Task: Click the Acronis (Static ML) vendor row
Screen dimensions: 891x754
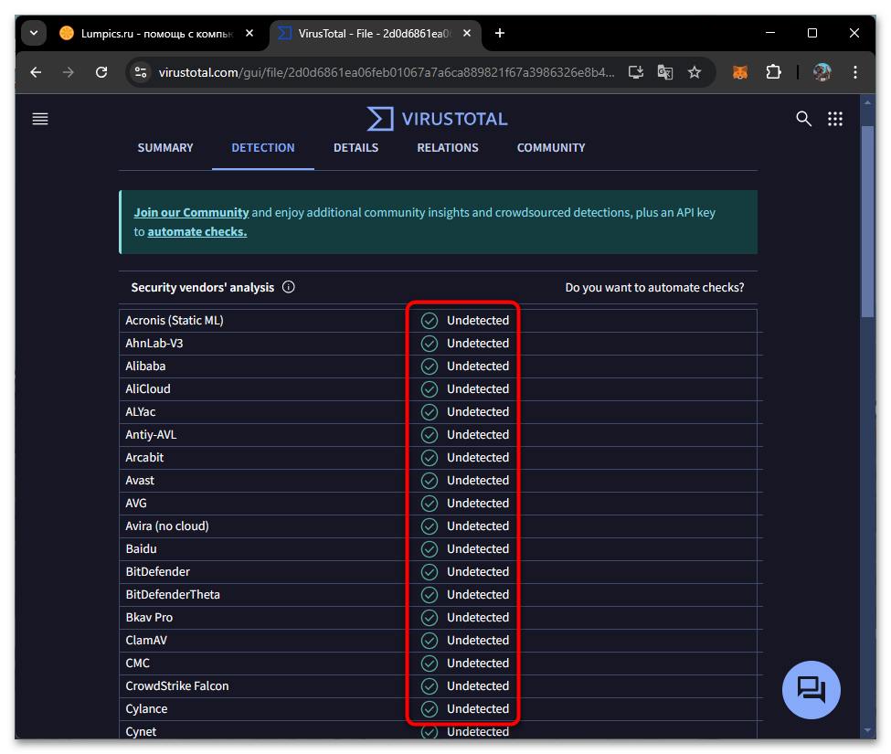Action: point(438,321)
